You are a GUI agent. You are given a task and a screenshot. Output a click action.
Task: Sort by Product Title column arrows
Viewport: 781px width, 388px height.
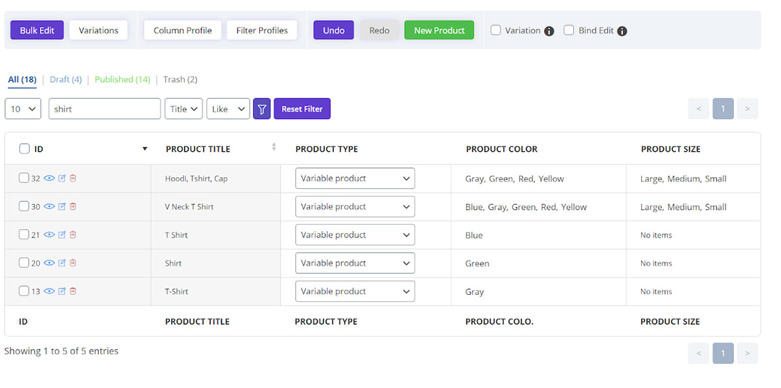pyautogui.click(x=274, y=147)
